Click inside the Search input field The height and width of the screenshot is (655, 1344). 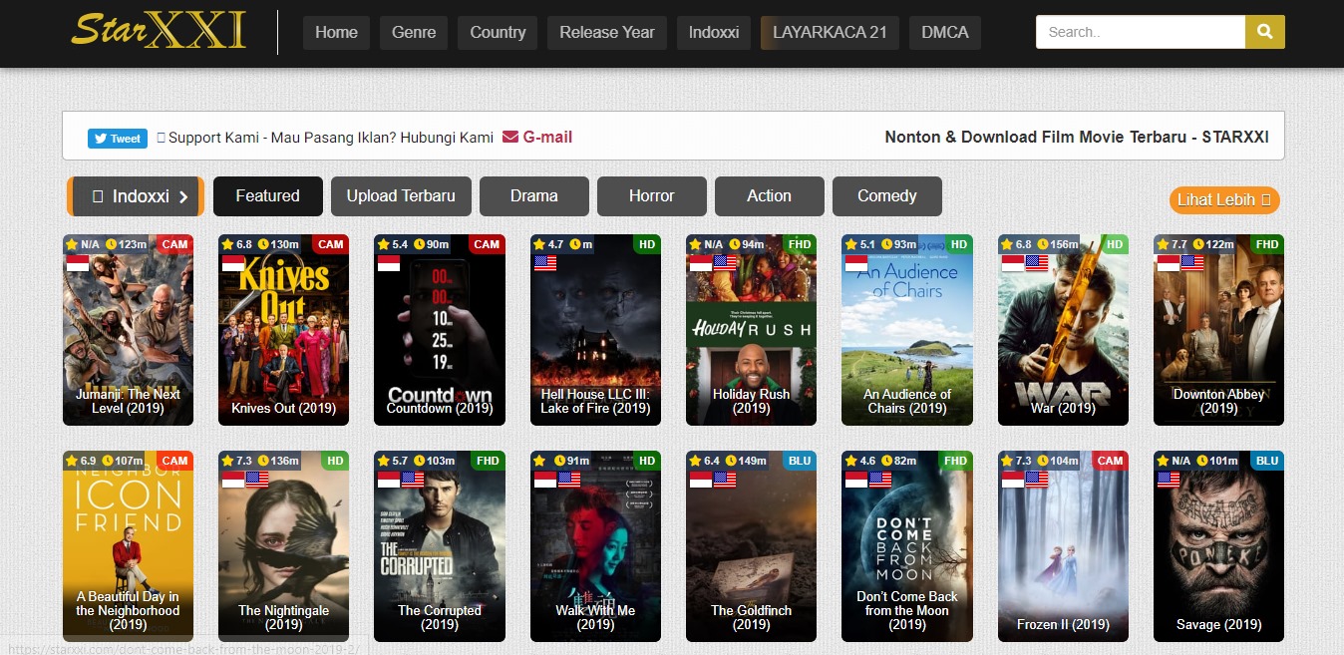click(1141, 32)
